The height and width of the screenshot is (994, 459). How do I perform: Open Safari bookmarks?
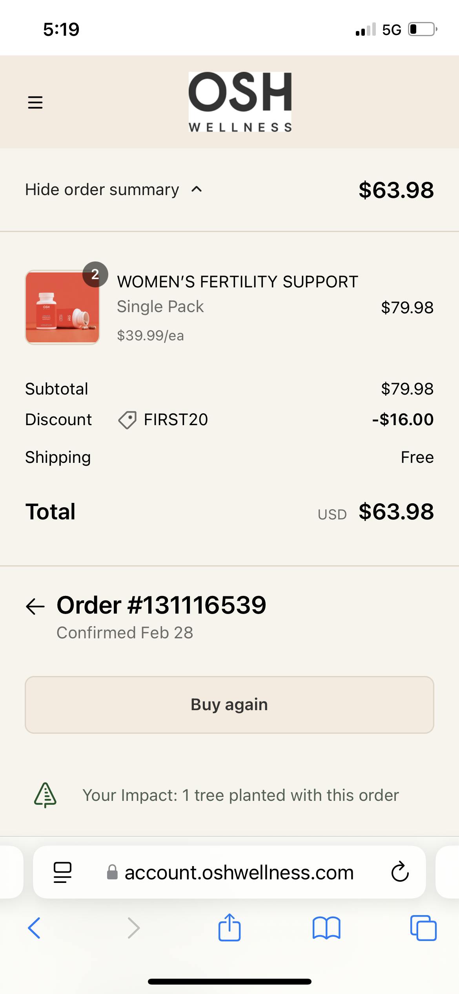click(x=326, y=928)
